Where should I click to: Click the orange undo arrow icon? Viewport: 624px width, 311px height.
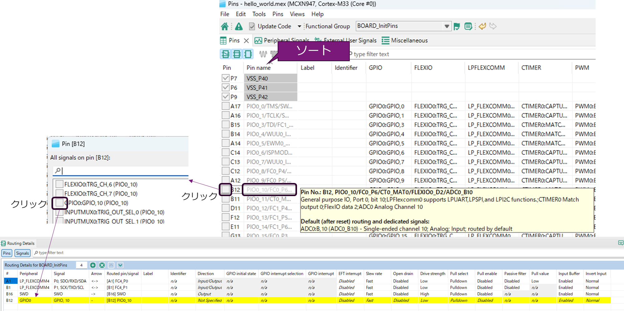click(482, 26)
